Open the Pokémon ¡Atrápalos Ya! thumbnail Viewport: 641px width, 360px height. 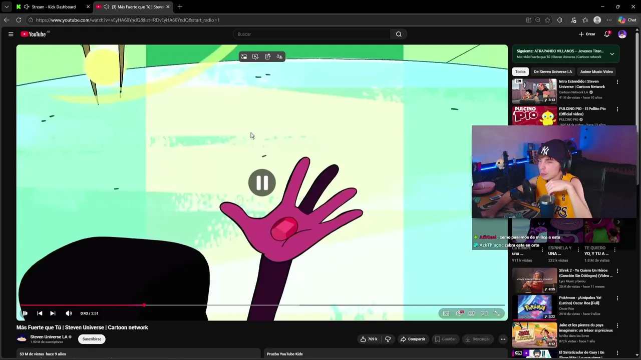(x=534, y=307)
